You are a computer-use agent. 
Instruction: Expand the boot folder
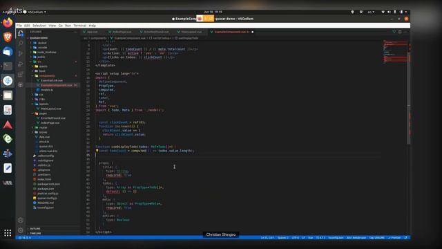point(42,71)
